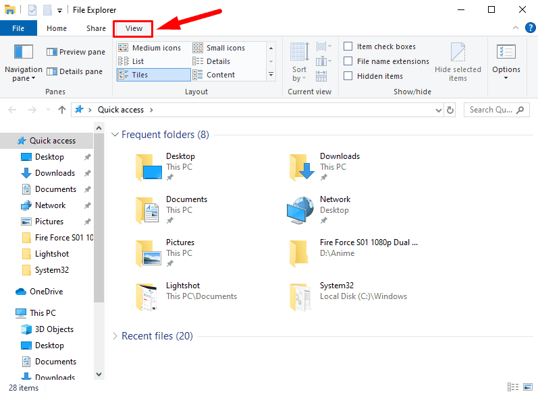Open the Documents folder tile
This screenshot has height=394, width=538.
(171, 210)
